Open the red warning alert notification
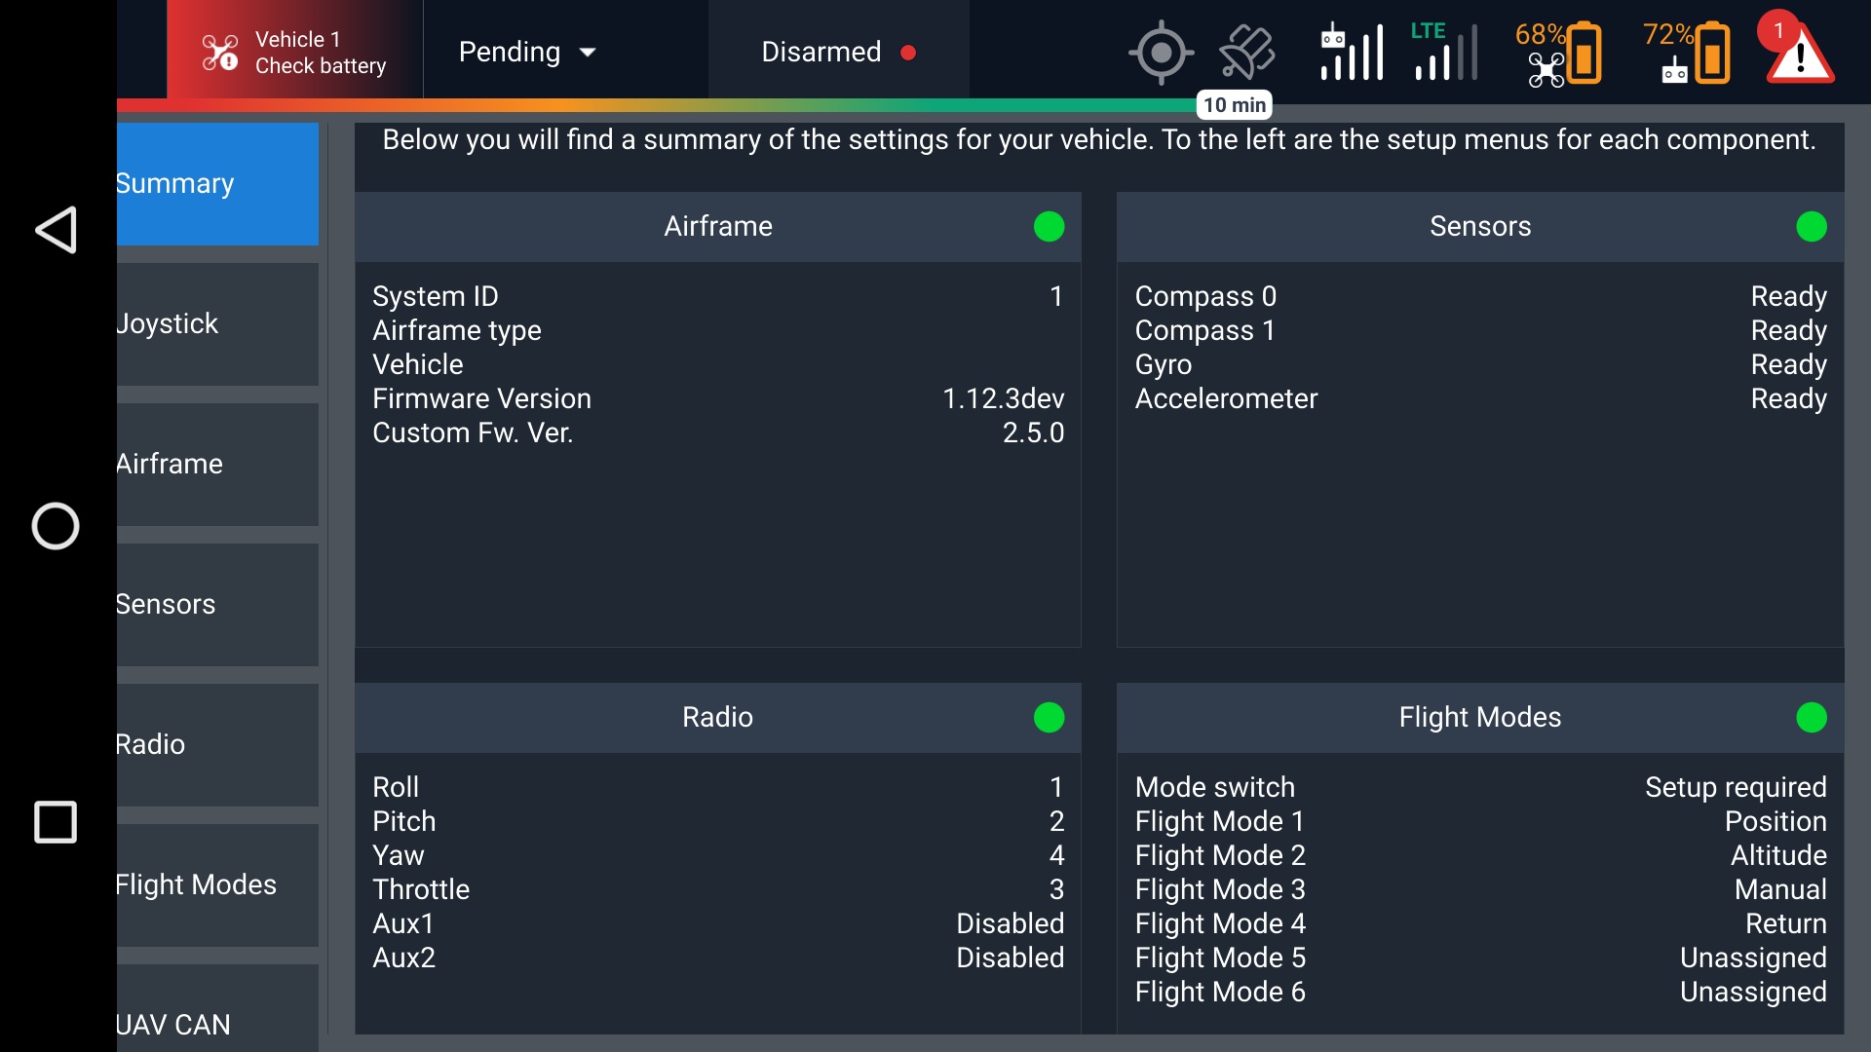The image size is (1871, 1052). pos(1799,51)
